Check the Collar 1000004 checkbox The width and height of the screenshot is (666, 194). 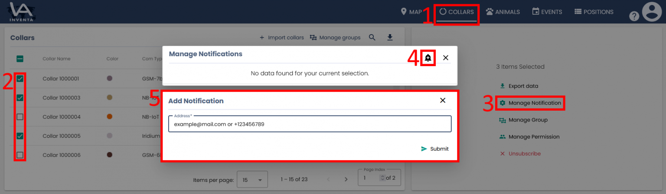click(x=20, y=117)
